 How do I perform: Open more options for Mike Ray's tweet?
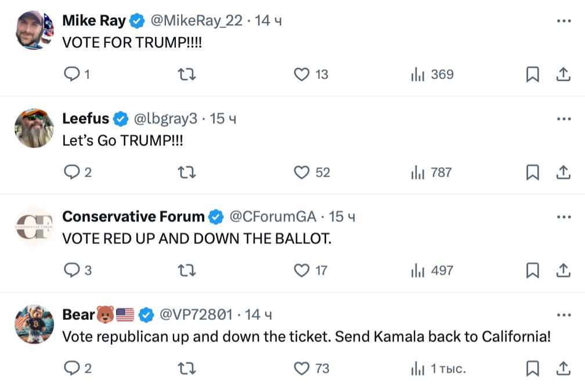coord(564,21)
